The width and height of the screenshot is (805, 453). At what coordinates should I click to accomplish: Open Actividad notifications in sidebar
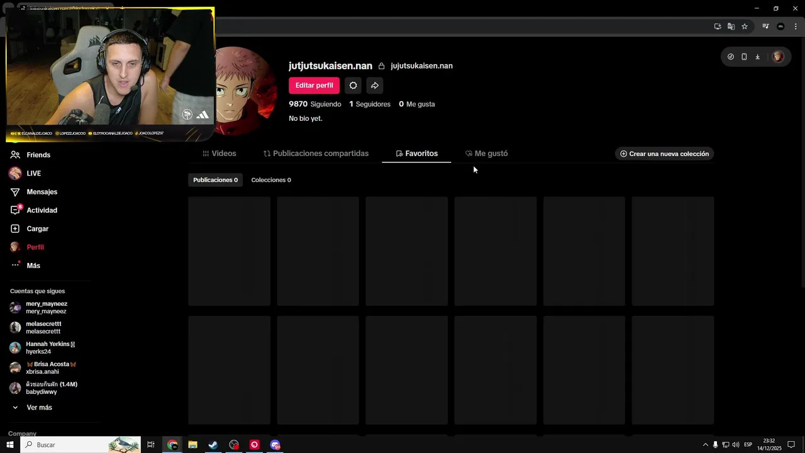click(x=33, y=210)
